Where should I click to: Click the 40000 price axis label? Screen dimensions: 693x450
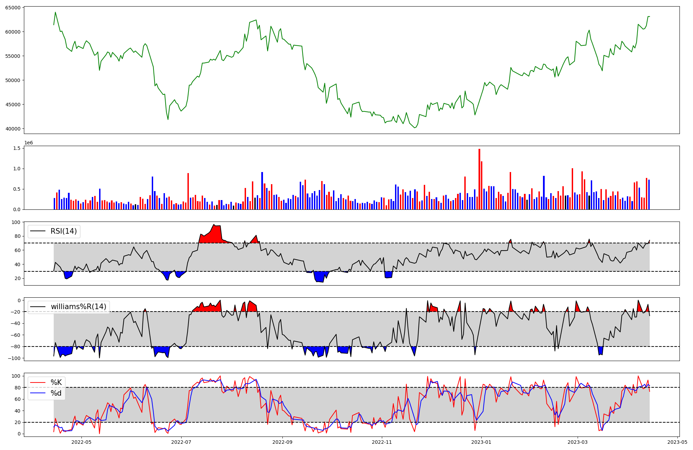coord(13,129)
